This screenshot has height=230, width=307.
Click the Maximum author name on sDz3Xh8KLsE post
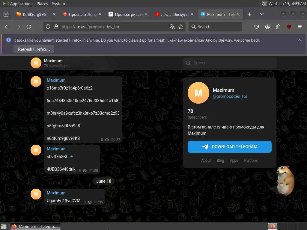(56, 149)
